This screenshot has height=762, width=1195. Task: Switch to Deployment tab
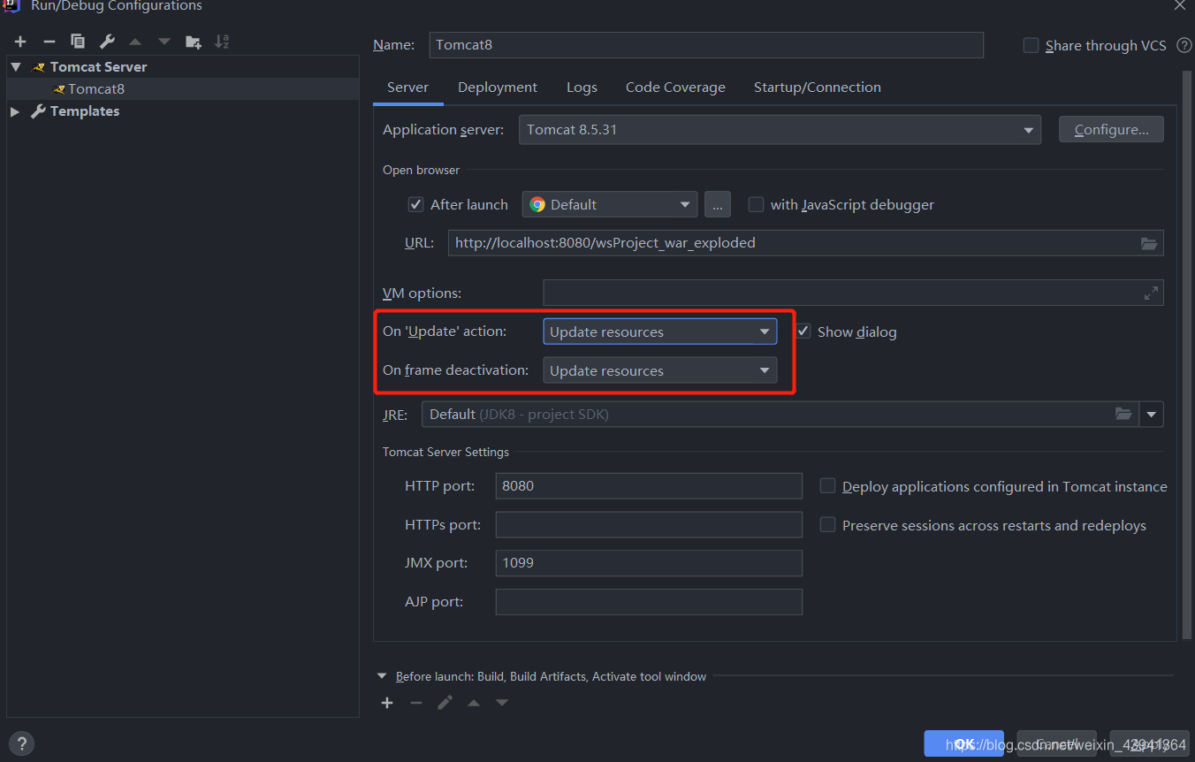pos(498,87)
